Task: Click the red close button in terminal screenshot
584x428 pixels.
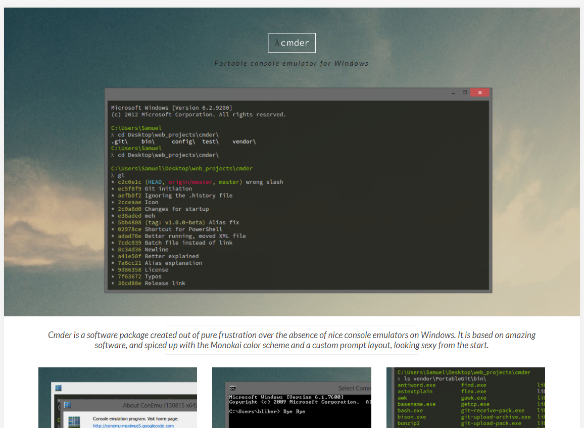Action: [x=480, y=92]
